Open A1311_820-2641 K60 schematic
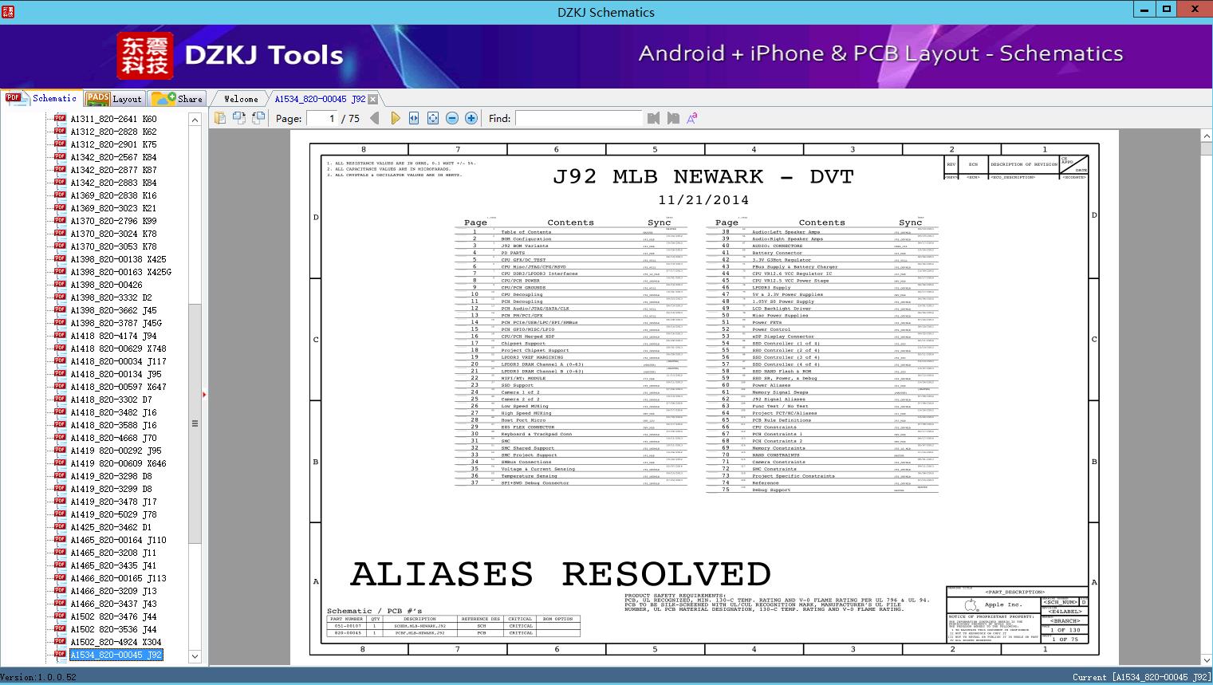 (113, 119)
